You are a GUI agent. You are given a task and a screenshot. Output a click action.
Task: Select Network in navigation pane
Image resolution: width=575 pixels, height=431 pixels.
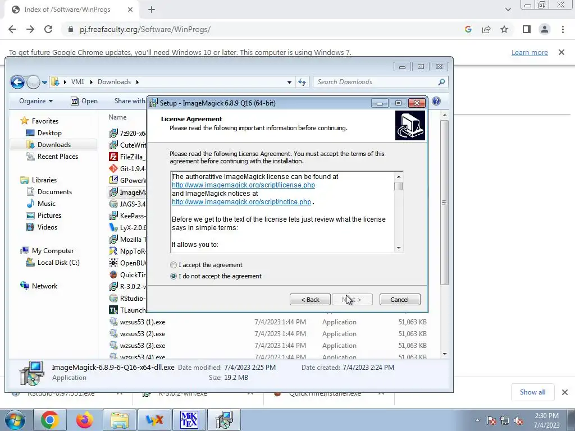tap(44, 286)
